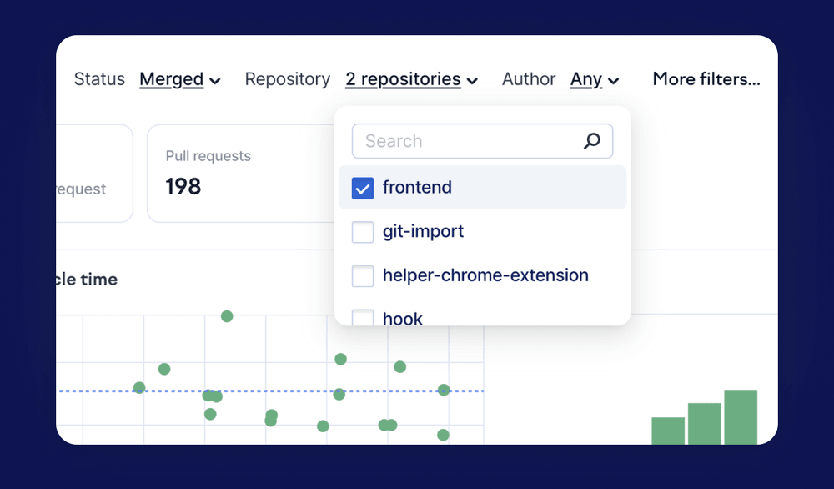Open the Status filter showing Merged

(172, 79)
